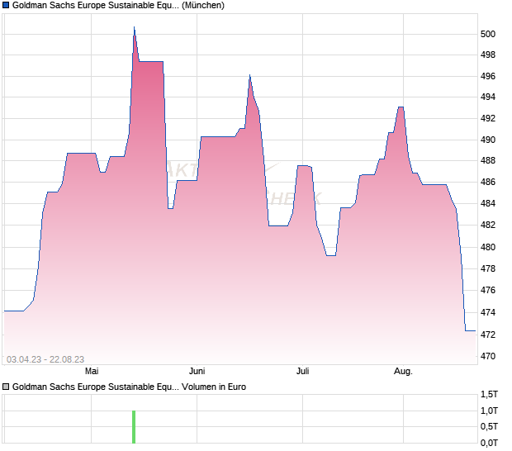512x451 pixels.
Task: Click the 496 price axis value
Action: [x=488, y=76]
